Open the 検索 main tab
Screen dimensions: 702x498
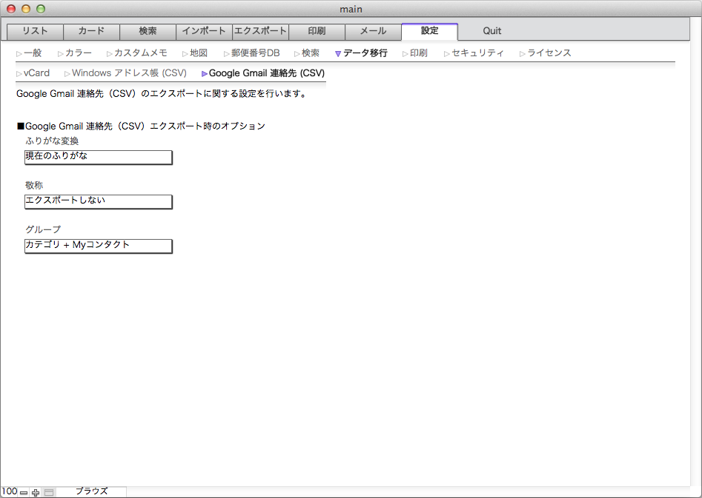[x=148, y=31]
